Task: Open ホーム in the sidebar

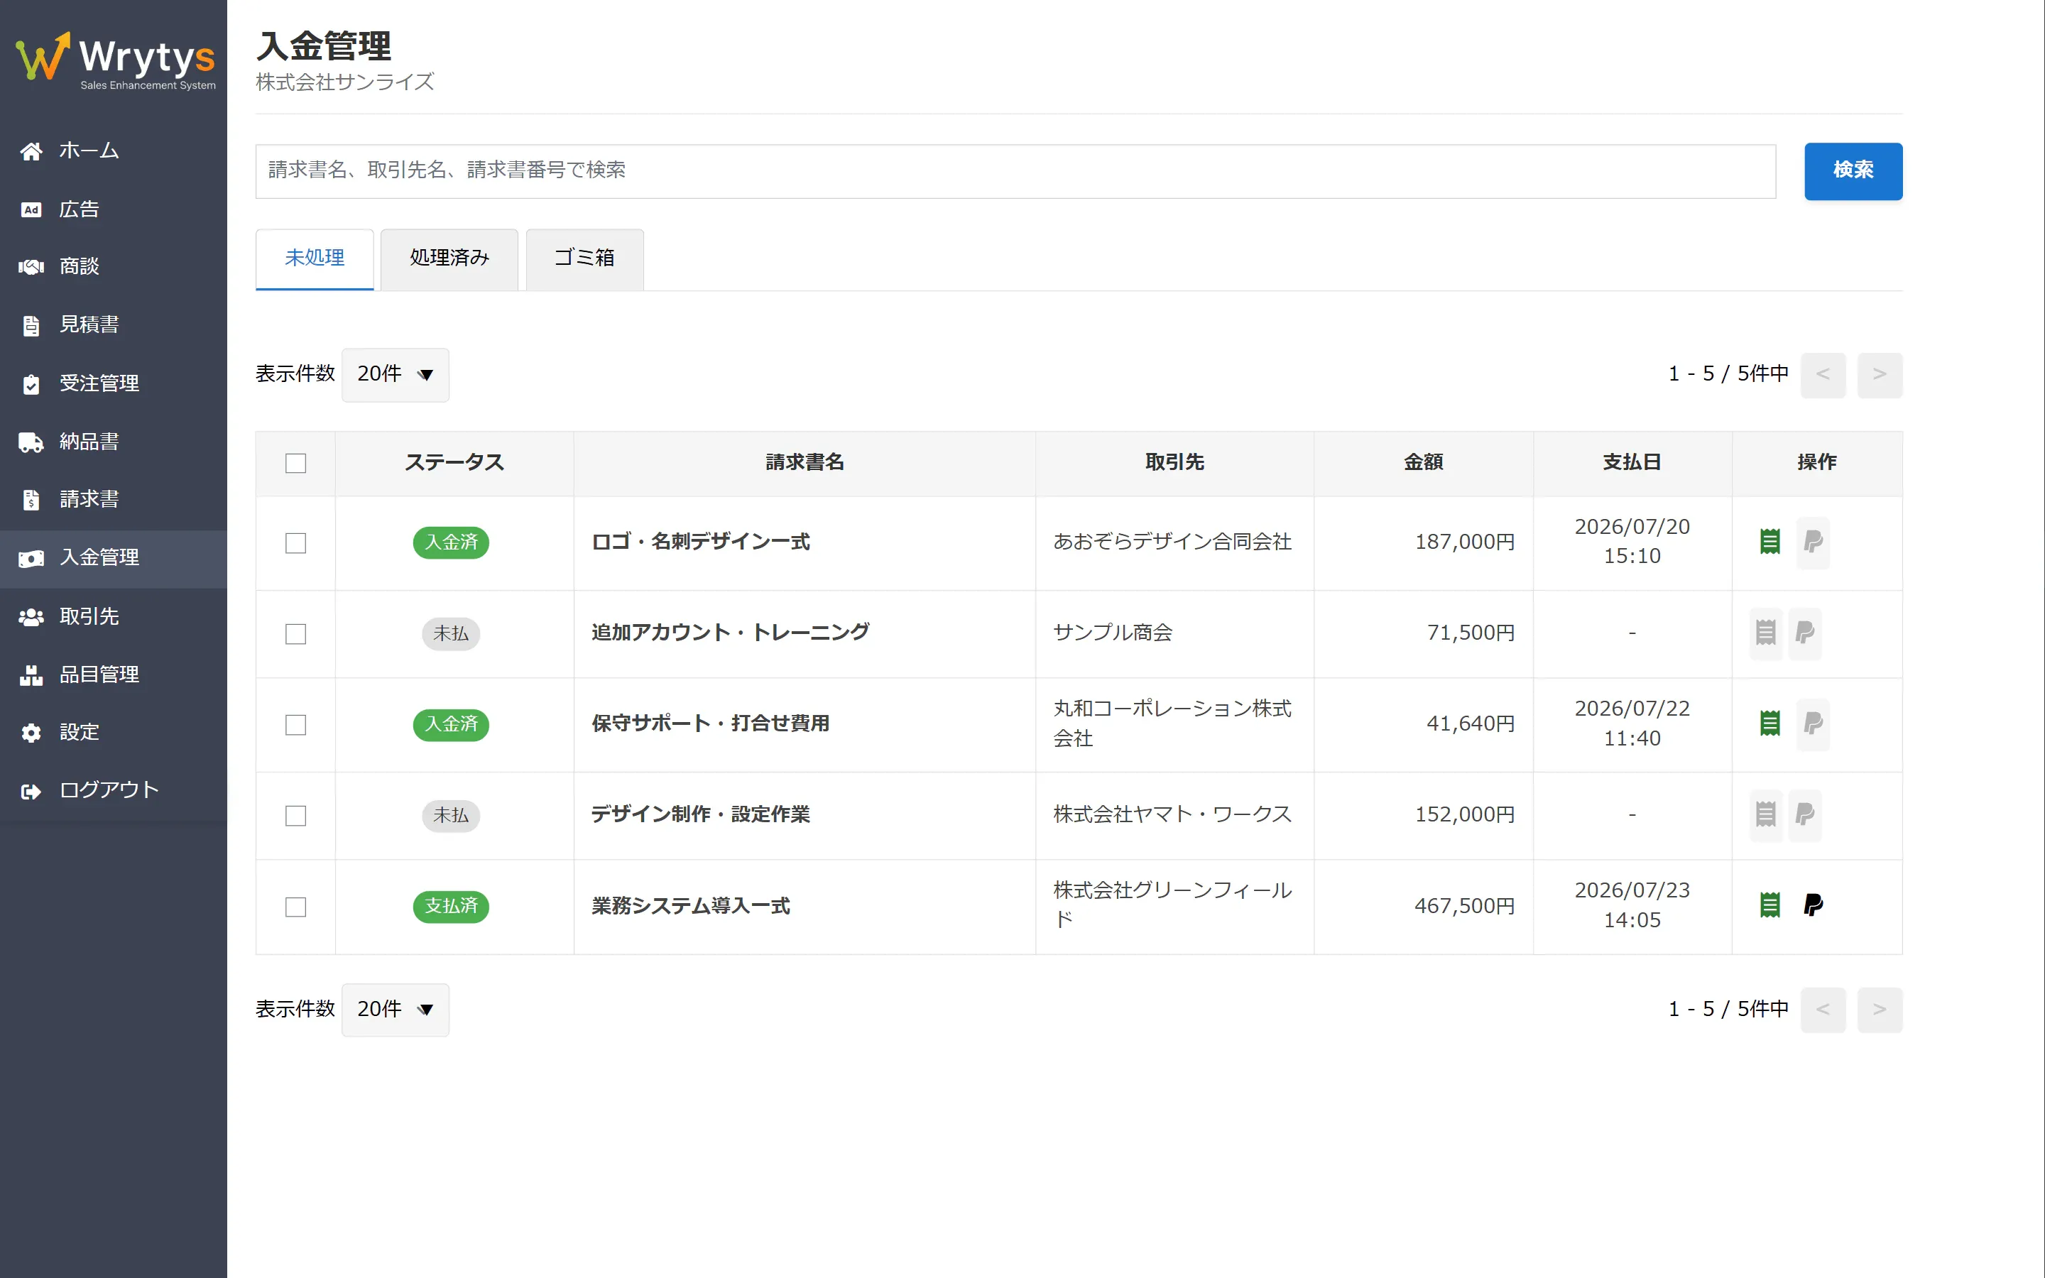Action: [x=113, y=151]
